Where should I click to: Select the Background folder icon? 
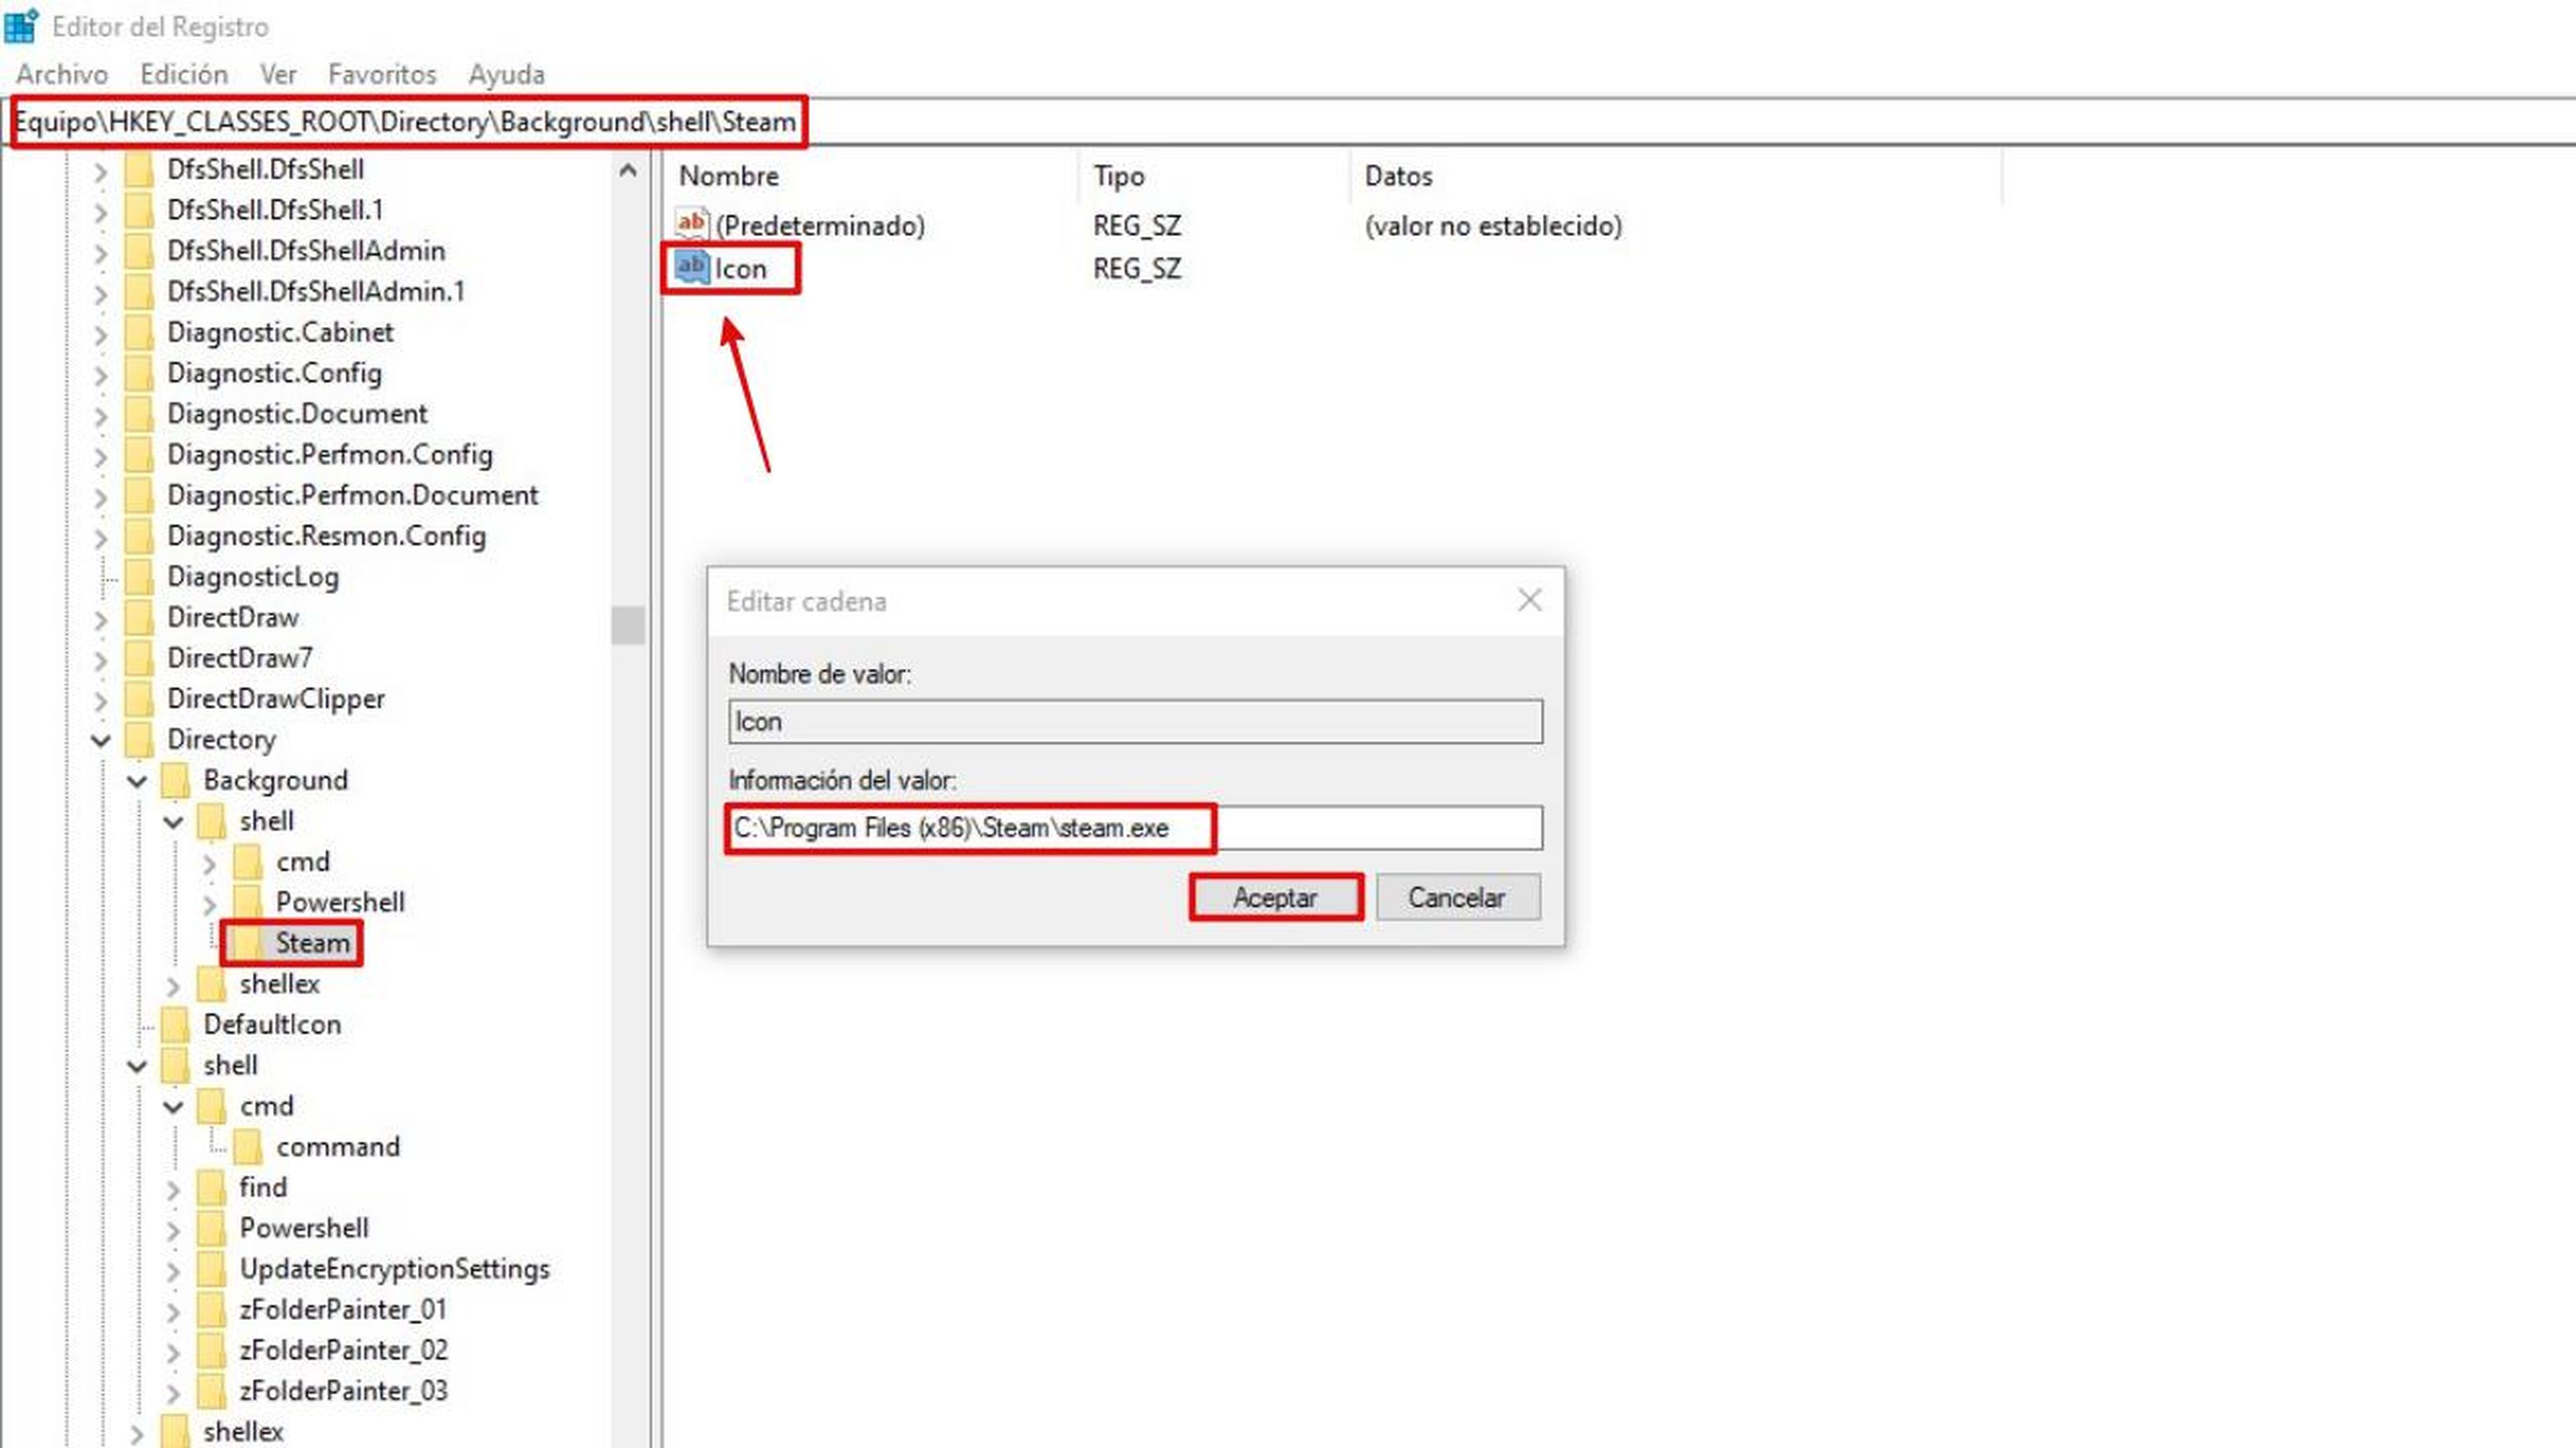click(x=175, y=780)
